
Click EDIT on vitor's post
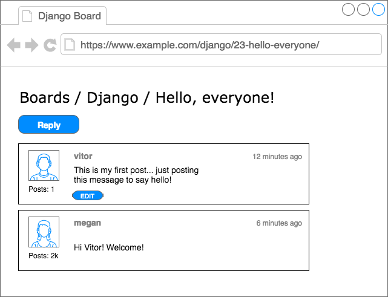coord(88,196)
